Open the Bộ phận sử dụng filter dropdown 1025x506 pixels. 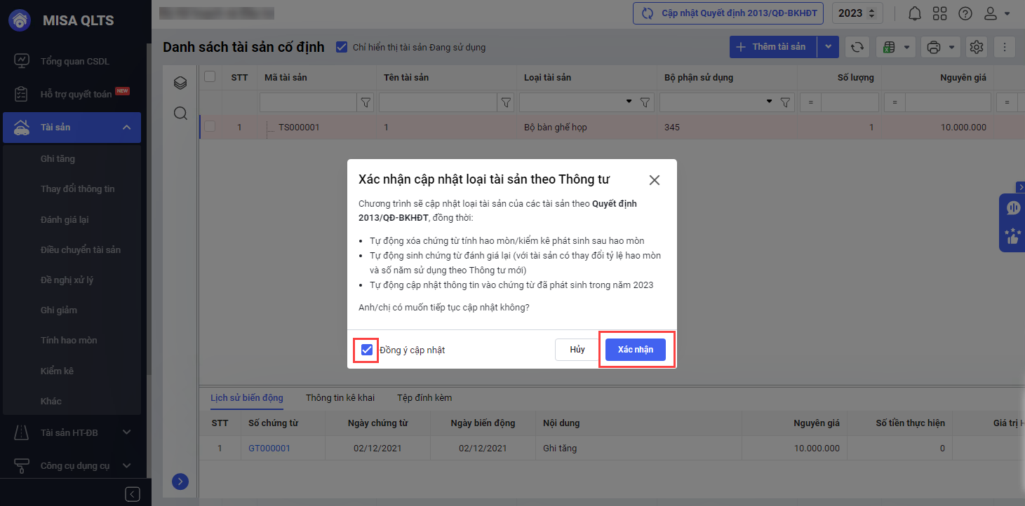[x=770, y=102]
